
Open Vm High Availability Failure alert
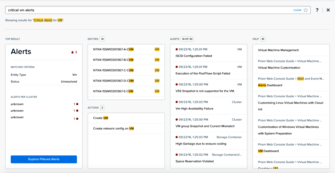tap(209, 106)
